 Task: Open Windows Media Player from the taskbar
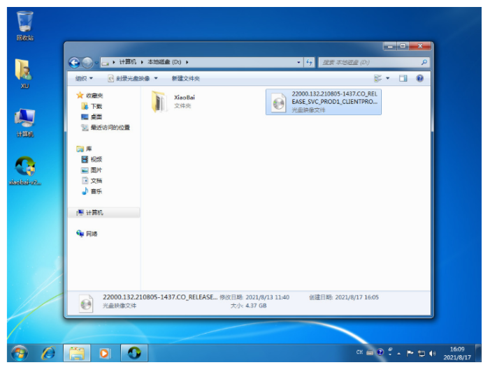[104, 353]
